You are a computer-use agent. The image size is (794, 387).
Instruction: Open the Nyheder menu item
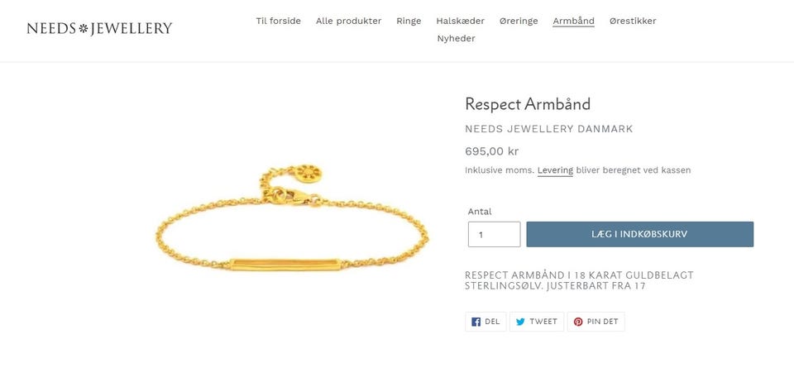pos(456,39)
